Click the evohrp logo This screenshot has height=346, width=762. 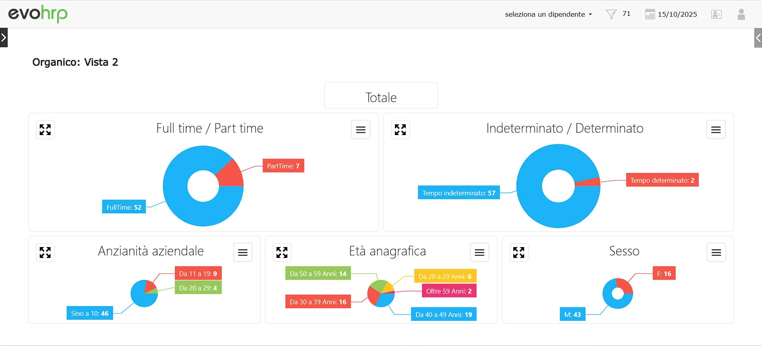[38, 14]
